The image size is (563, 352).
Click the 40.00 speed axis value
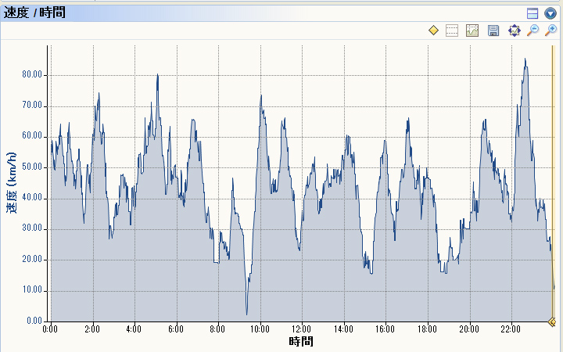click(32, 198)
